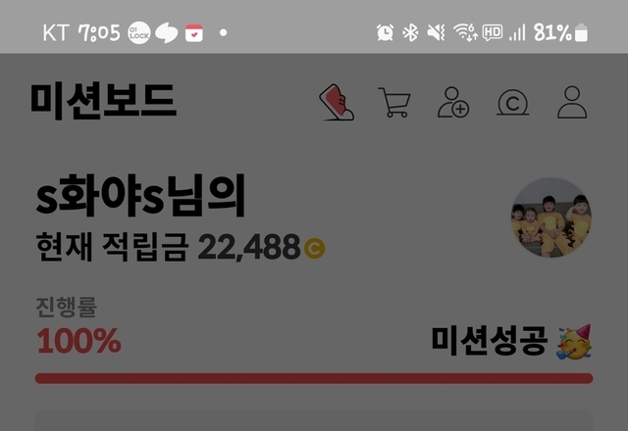Tap the red calendar notification icon

pyautogui.click(x=194, y=32)
